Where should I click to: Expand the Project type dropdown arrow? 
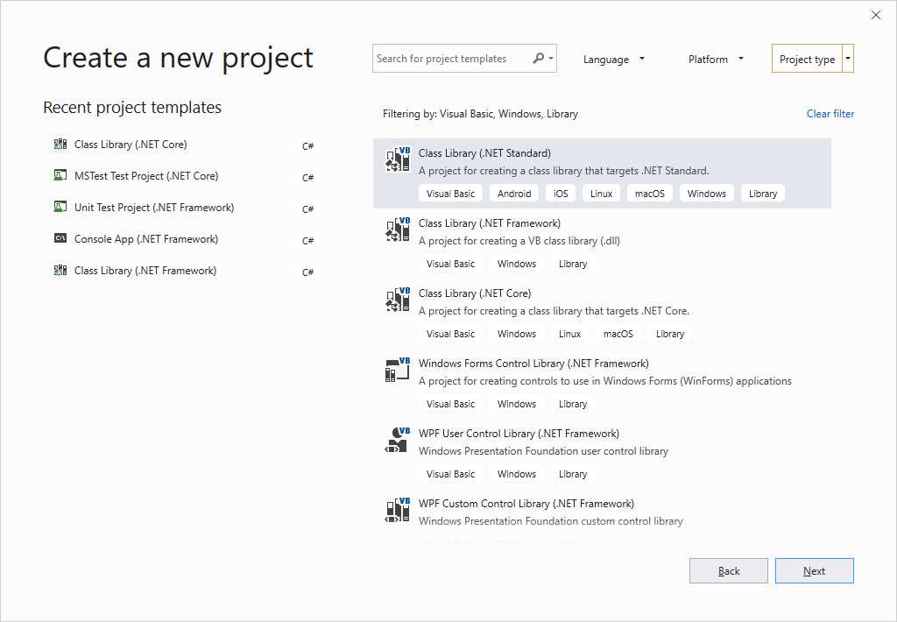846,59
